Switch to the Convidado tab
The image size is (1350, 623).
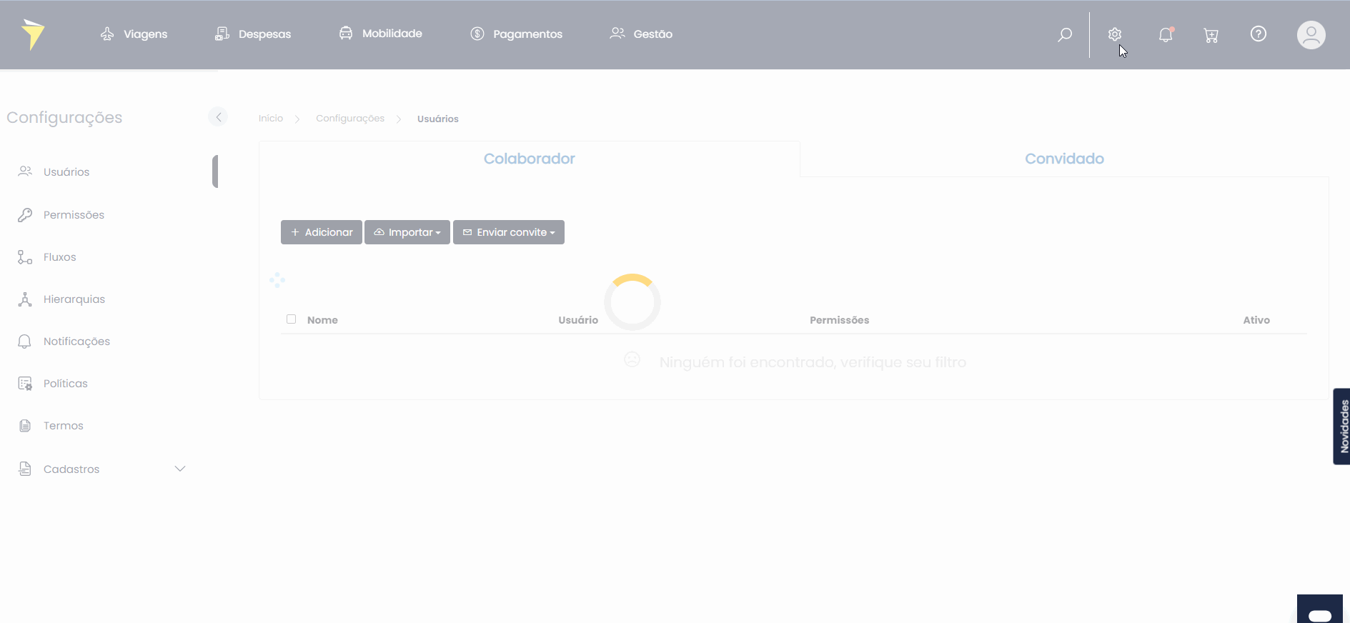click(x=1064, y=159)
